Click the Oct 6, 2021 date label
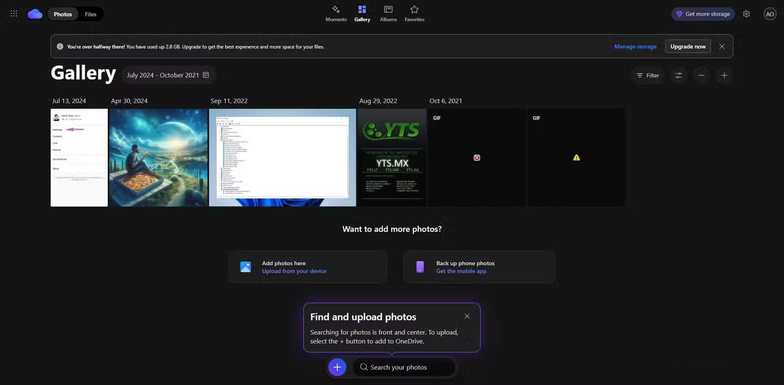Screen dimensions: 784x385 446,101
